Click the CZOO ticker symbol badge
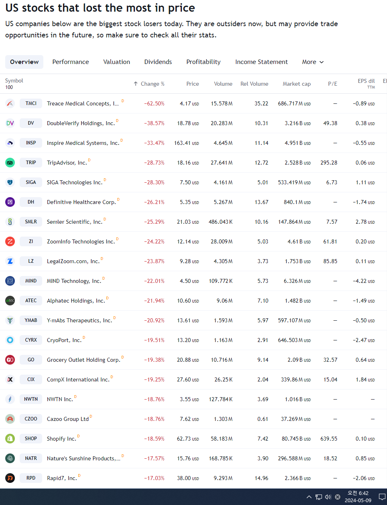This screenshot has height=505, width=387. click(31, 419)
